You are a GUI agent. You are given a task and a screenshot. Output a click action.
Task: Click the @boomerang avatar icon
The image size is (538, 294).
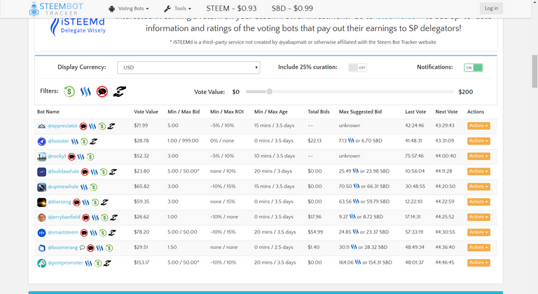coord(41,248)
